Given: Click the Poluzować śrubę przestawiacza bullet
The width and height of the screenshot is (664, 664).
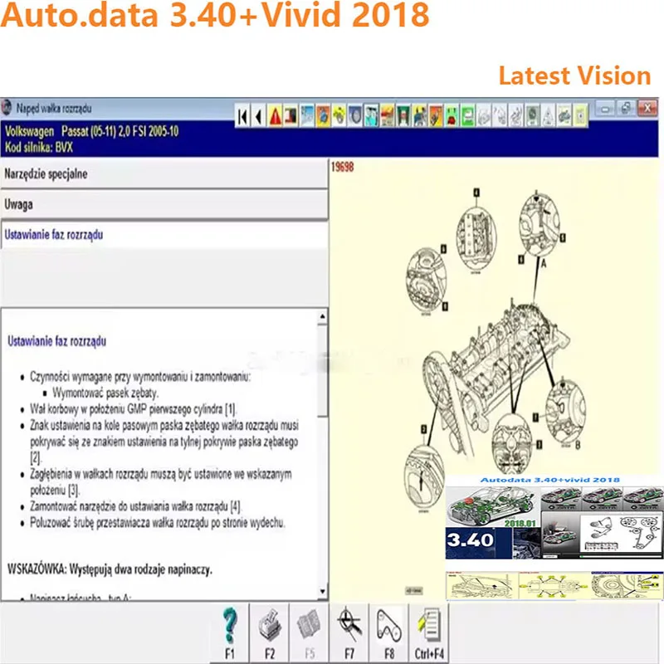Looking at the screenshot, I should point(158,523).
